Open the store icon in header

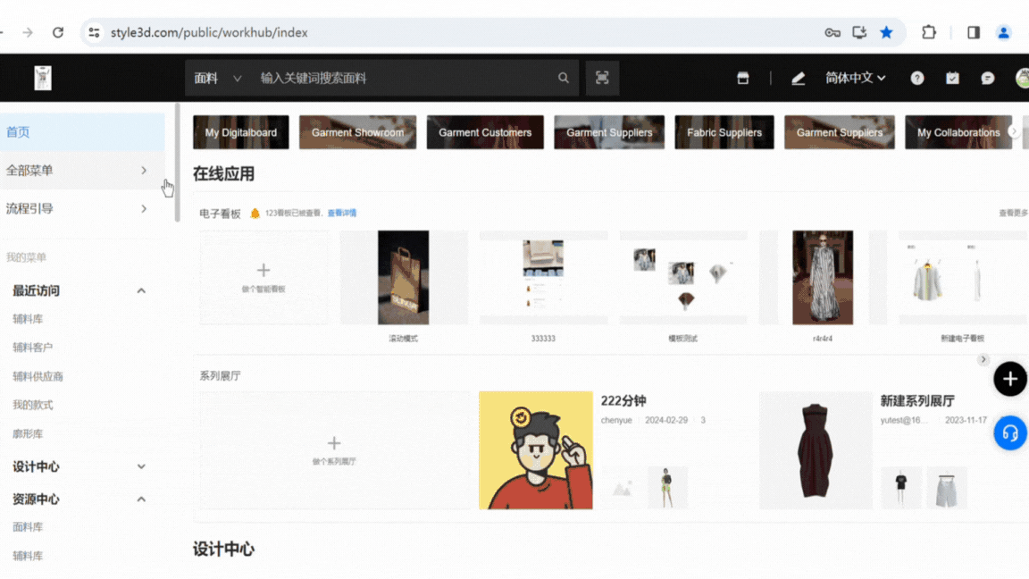(742, 79)
